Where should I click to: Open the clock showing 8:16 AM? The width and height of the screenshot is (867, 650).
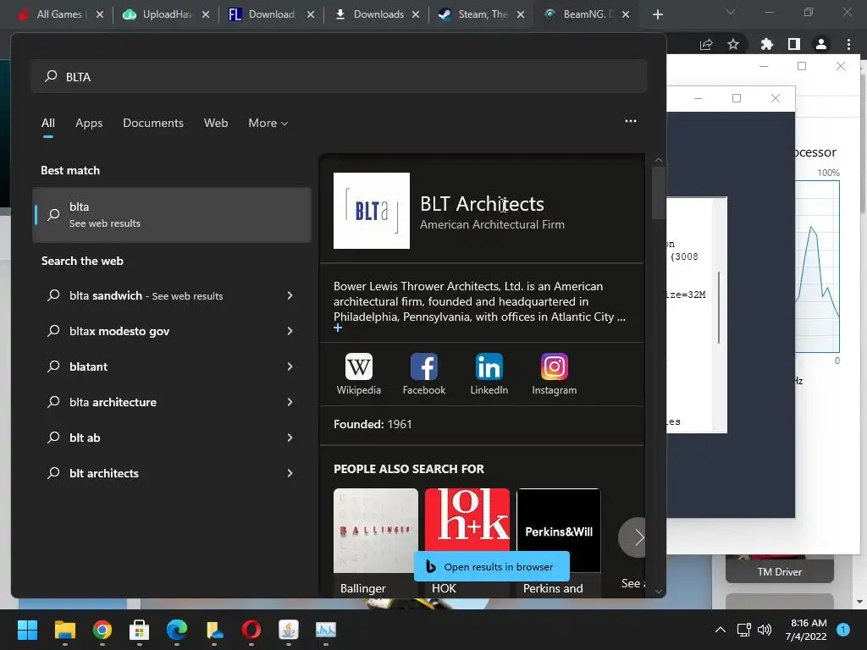point(806,630)
